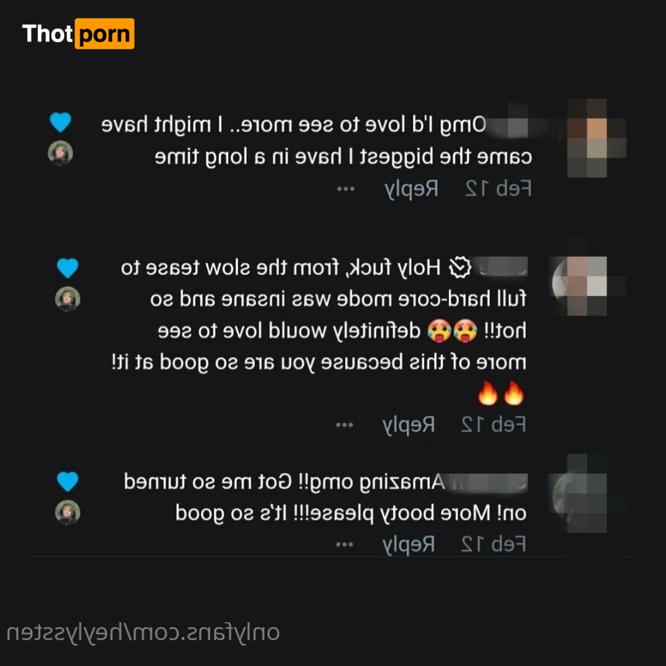Screen dimensions: 666x666
Task: Toggle the heart beside 'Amazing omg' comment
Action: (67, 482)
